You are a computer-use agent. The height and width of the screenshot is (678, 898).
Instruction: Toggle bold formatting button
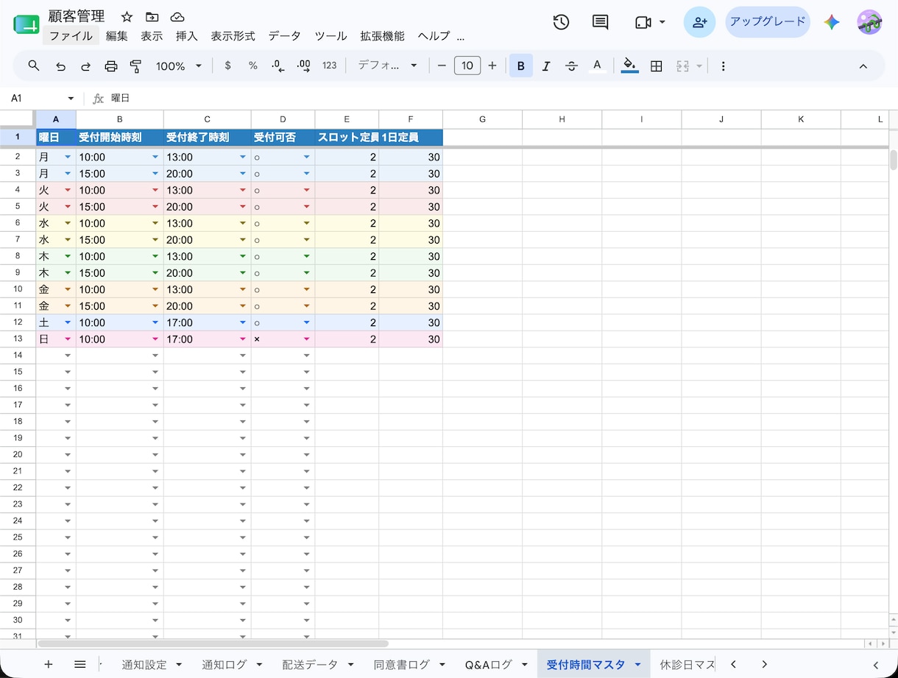coord(521,66)
